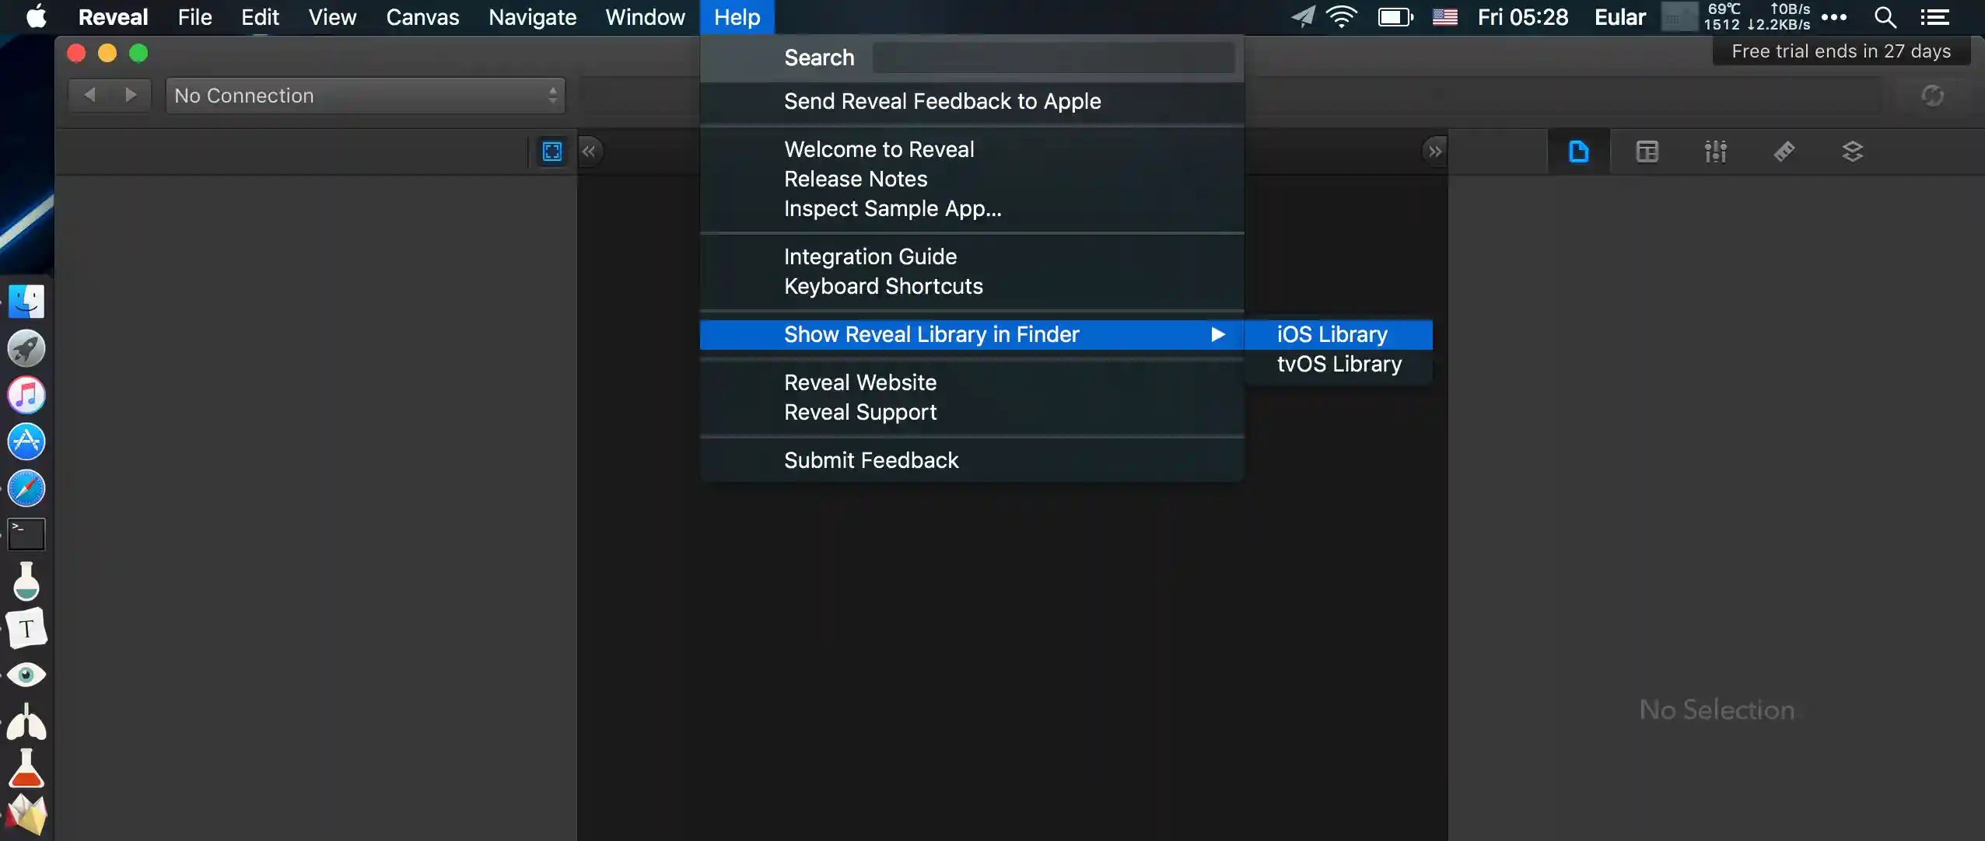Collapse the right inspector panel chevron
This screenshot has height=841, width=1985.
pyautogui.click(x=1434, y=152)
